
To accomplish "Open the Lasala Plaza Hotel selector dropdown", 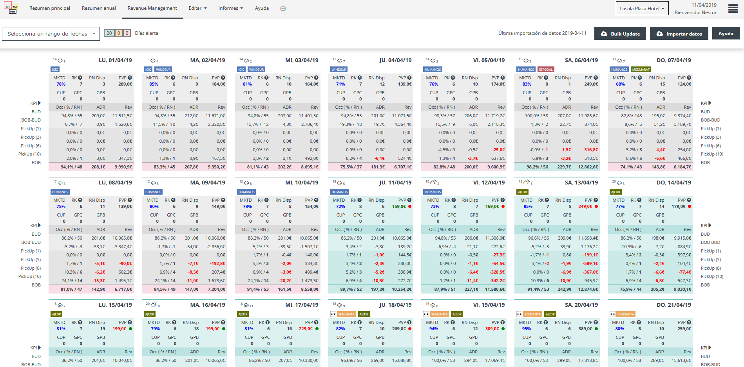I will (x=642, y=9).
